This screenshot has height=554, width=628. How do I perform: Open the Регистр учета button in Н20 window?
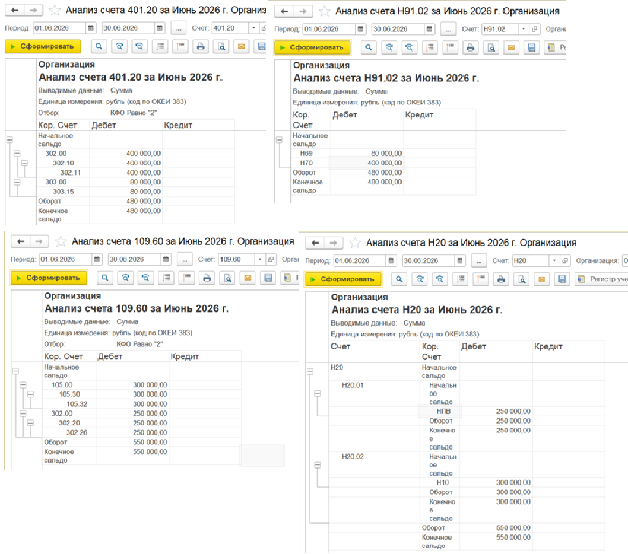(601, 279)
